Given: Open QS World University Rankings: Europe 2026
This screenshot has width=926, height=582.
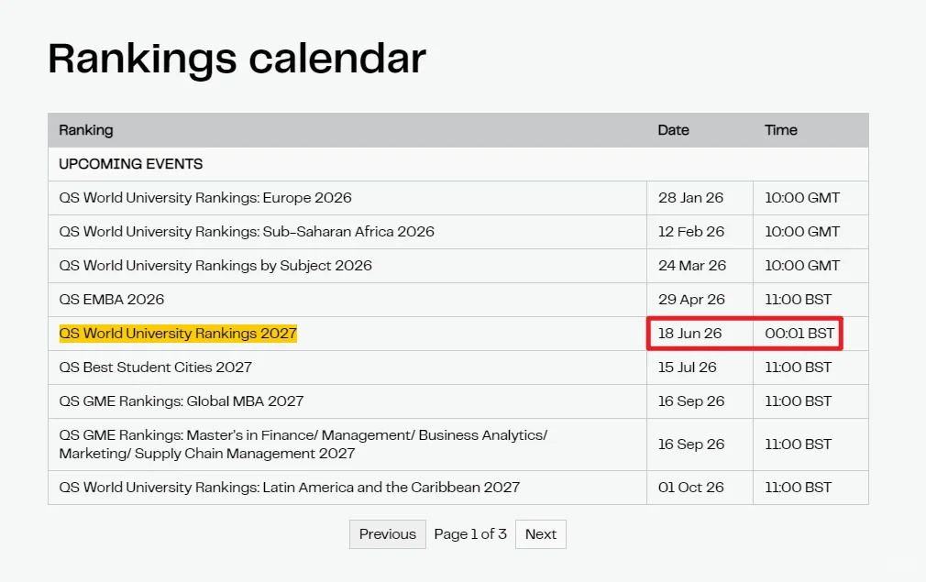Looking at the screenshot, I should tap(205, 198).
